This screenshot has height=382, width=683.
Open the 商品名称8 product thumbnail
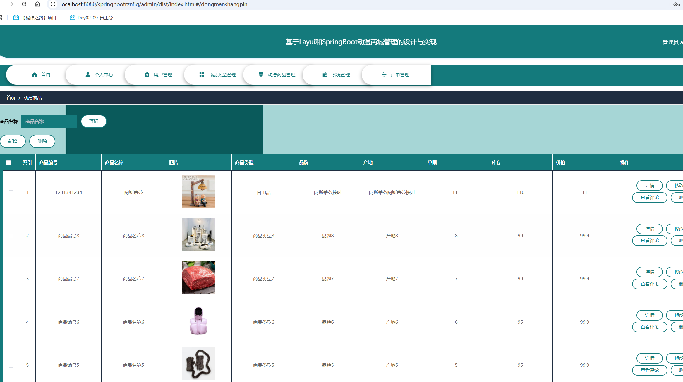click(198, 234)
